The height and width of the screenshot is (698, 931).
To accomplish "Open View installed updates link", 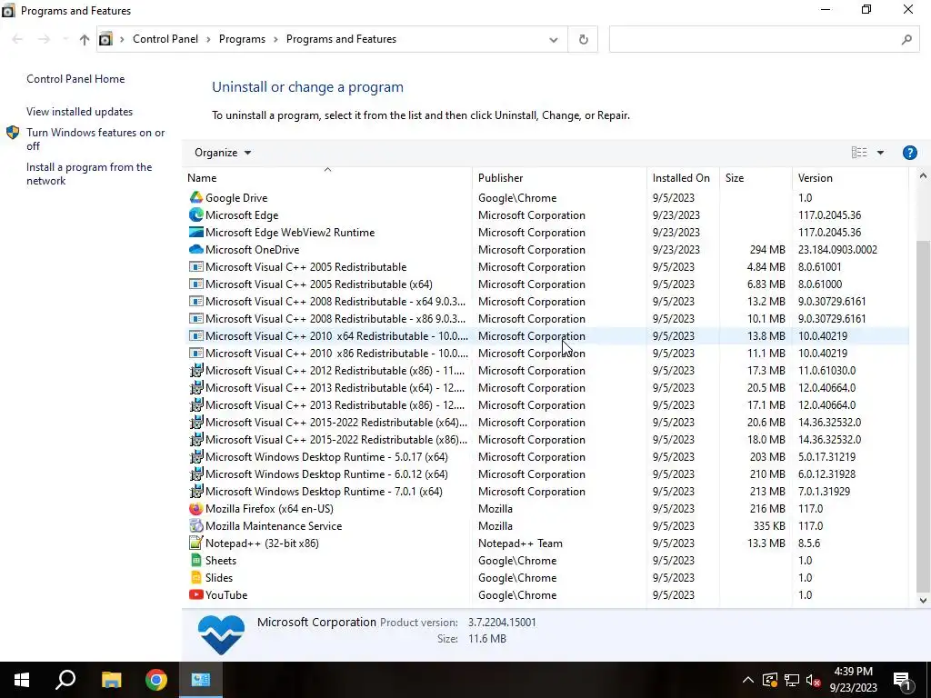I will (80, 112).
